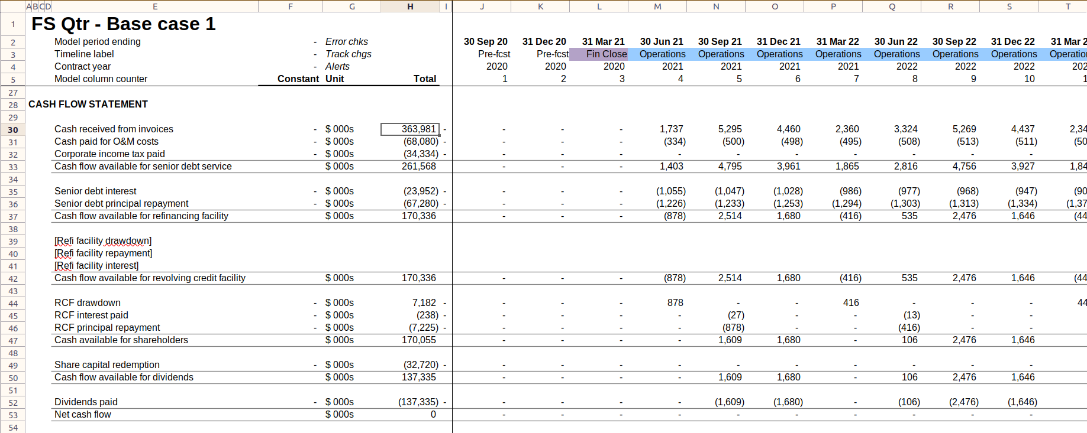Viewport: 1087px width, 433px height.
Task: Click the '31 Dec 22' date header
Action: click(1013, 42)
